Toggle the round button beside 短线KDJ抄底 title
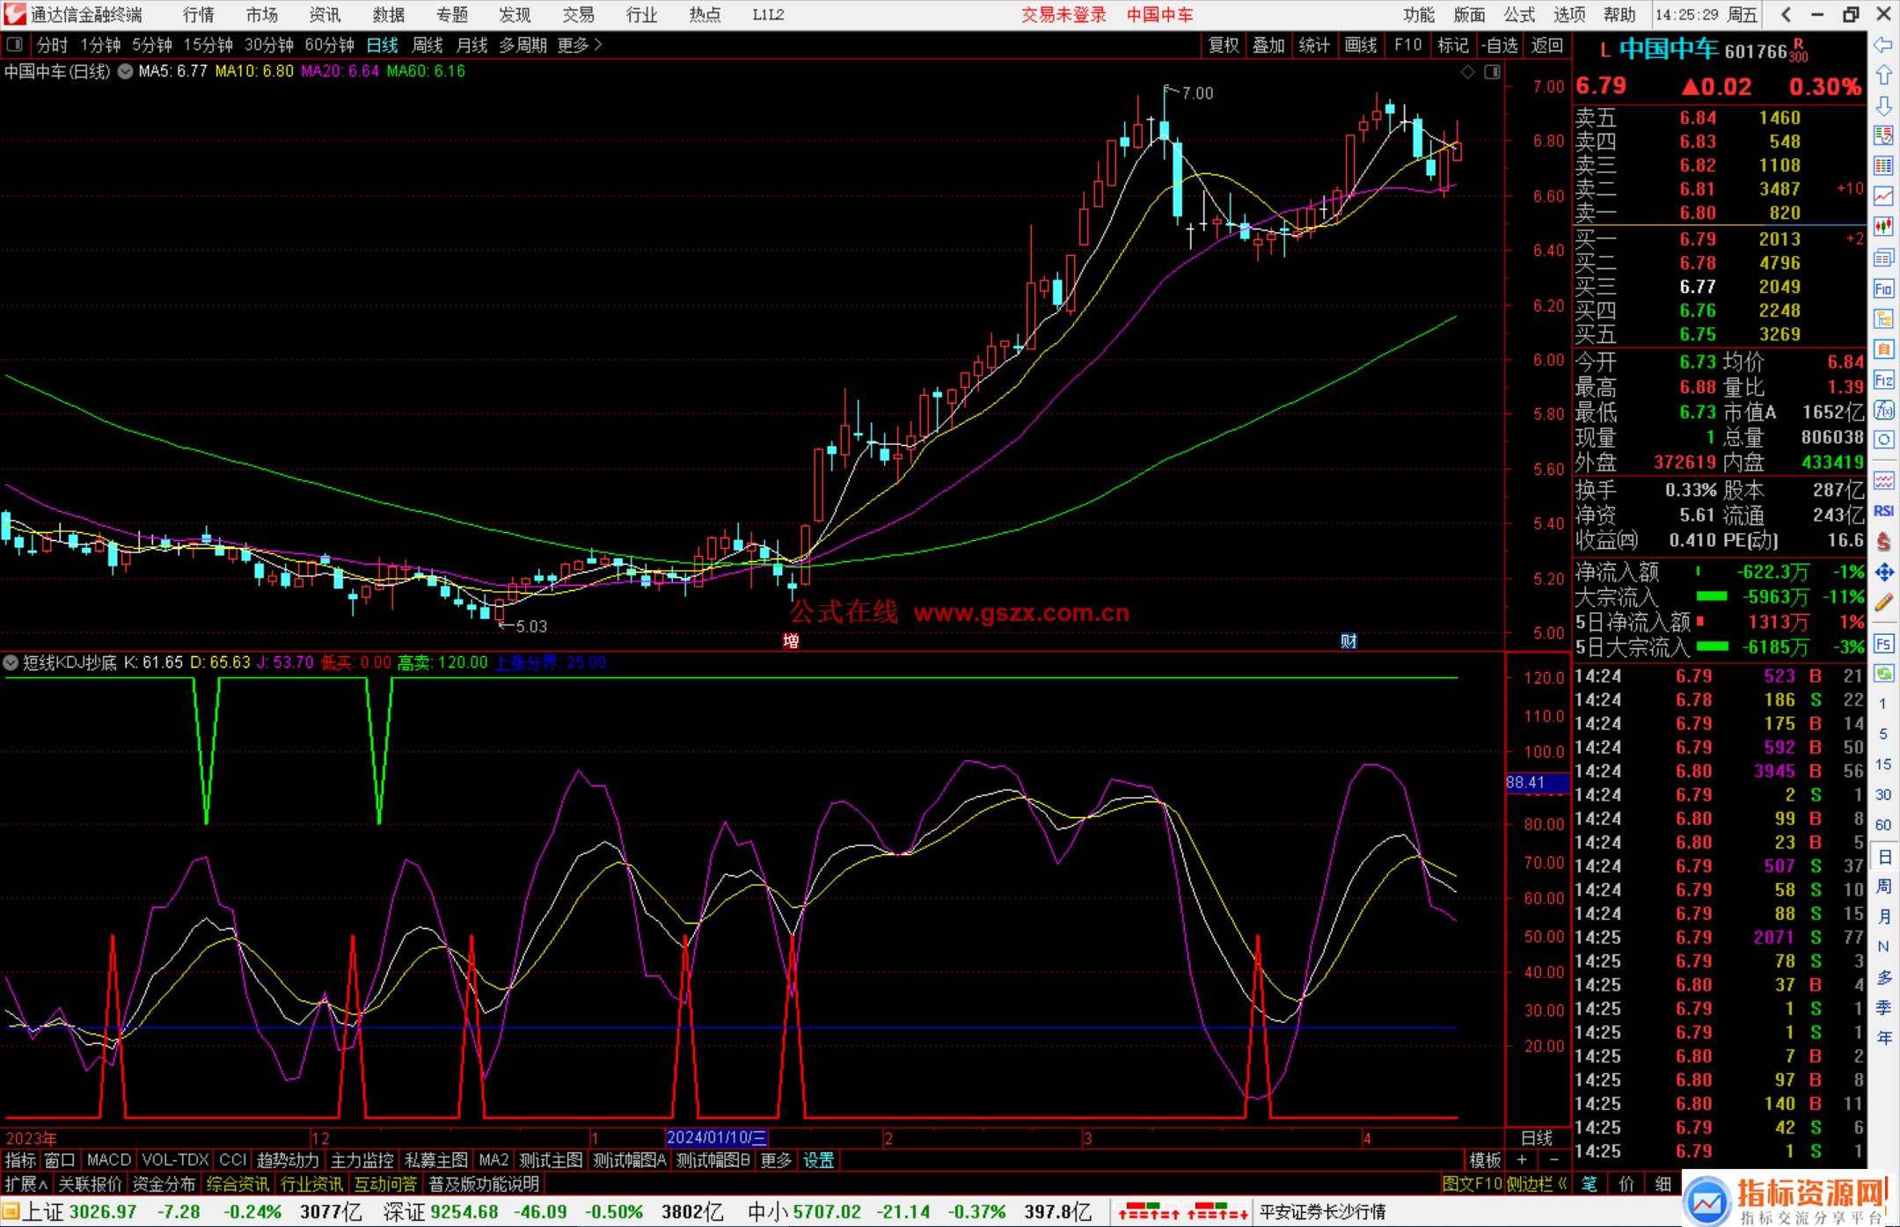The height and width of the screenshot is (1227, 1900). click(11, 662)
